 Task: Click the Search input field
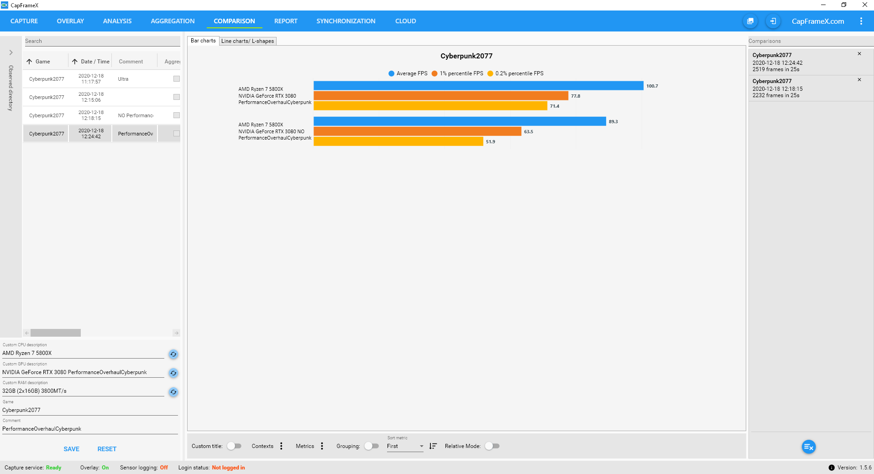pos(102,41)
